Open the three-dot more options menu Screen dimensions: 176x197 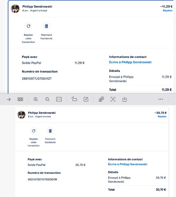coord(161,99)
